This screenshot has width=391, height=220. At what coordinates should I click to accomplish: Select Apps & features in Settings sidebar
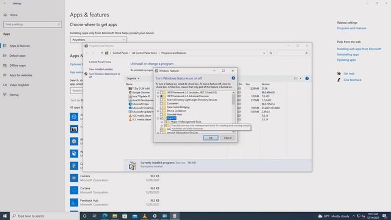pos(20,46)
